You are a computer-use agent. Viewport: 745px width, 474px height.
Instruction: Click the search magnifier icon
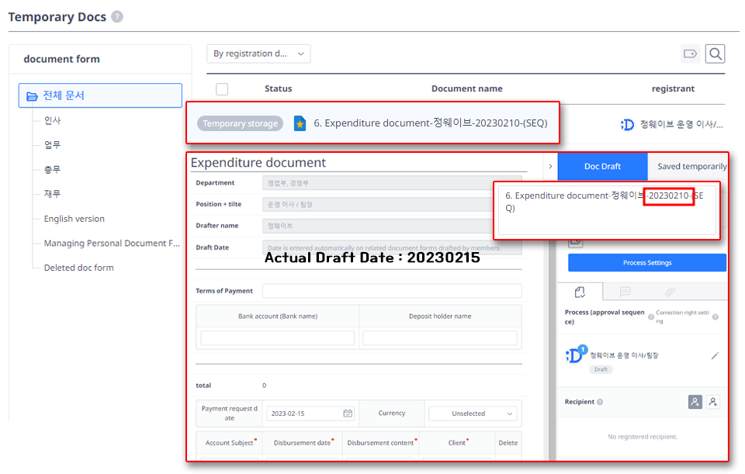click(715, 54)
